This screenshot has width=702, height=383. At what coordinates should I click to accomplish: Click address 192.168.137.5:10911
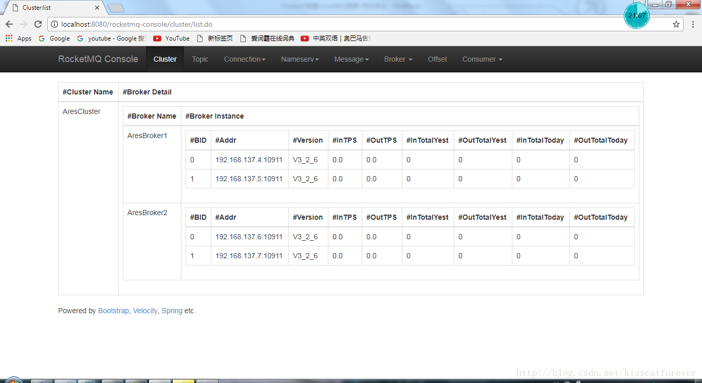(249, 179)
